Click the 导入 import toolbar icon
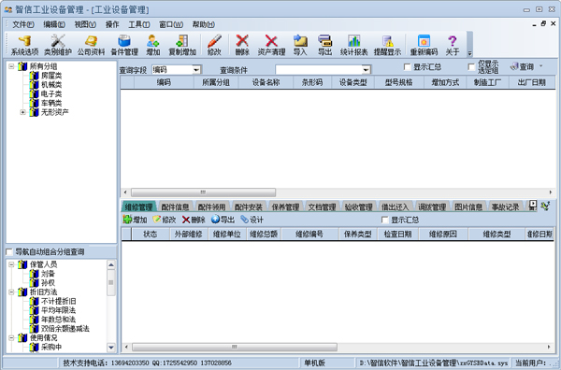The height and width of the screenshot is (370, 561). [300, 45]
